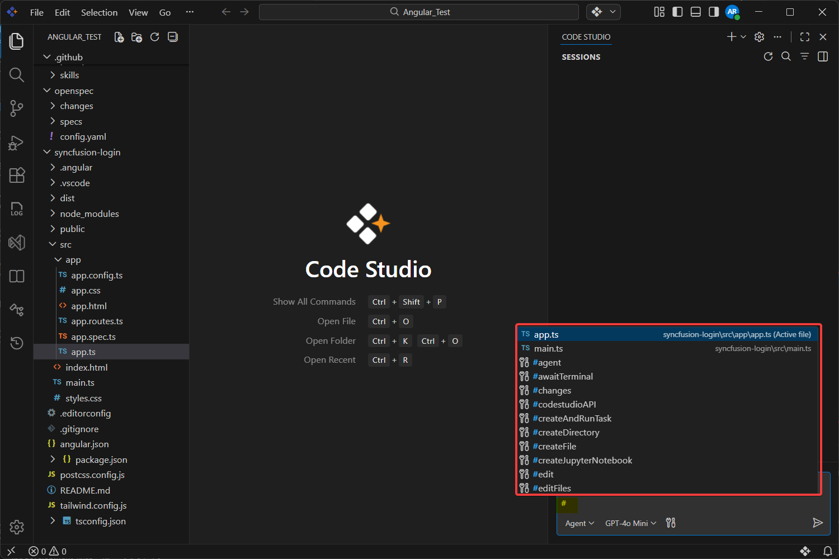Open Source Control from the activity bar

[16, 108]
